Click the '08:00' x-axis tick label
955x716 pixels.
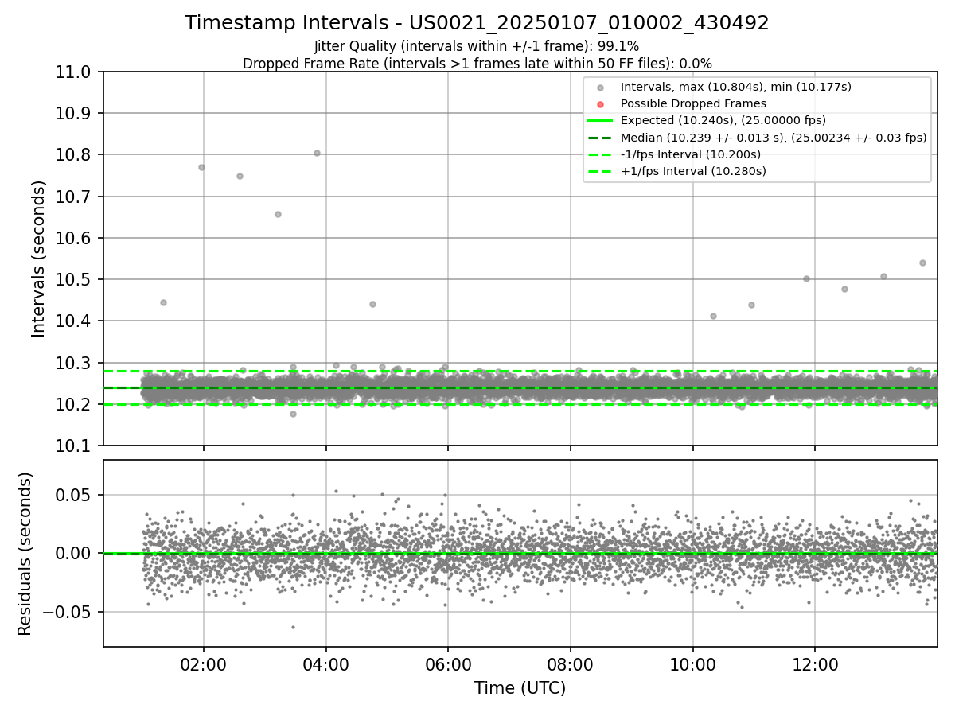[570, 664]
